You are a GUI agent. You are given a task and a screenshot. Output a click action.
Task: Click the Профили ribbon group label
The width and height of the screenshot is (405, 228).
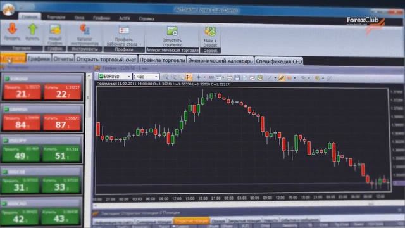[x=124, y=49]
